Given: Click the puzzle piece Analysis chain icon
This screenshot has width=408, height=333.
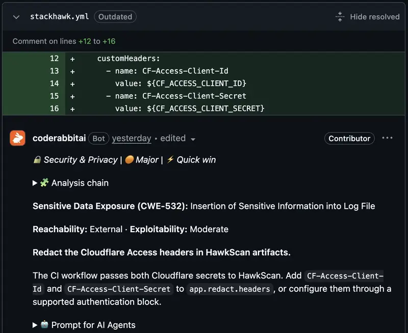Looking at the screenshot, I should click(x=44, y=183).
